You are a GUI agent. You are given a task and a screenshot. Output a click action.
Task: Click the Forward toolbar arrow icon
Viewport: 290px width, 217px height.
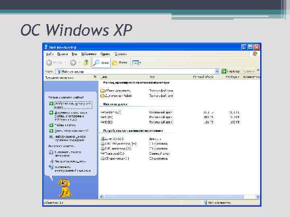pos(73,63)
